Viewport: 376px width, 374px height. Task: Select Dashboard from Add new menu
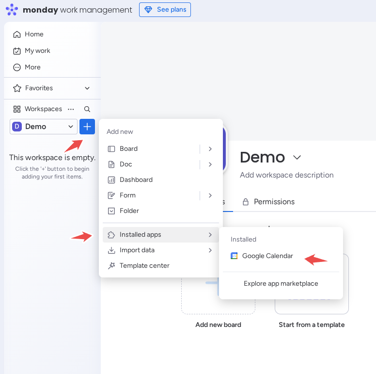pos(161,180)
